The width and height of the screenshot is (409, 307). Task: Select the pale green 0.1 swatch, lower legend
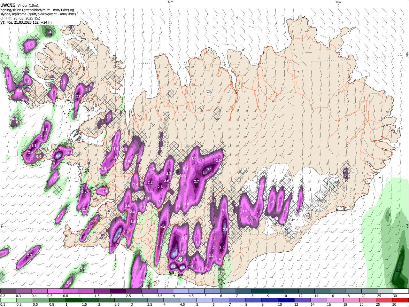(x=8, y=300)
